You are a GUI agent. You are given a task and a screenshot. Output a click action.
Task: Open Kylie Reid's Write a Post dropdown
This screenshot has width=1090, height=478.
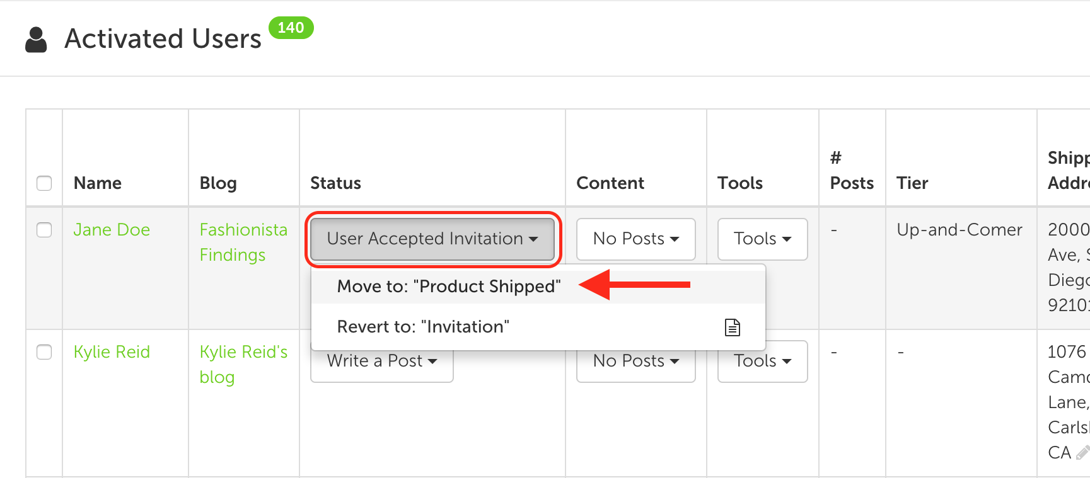tap(382, 364)
